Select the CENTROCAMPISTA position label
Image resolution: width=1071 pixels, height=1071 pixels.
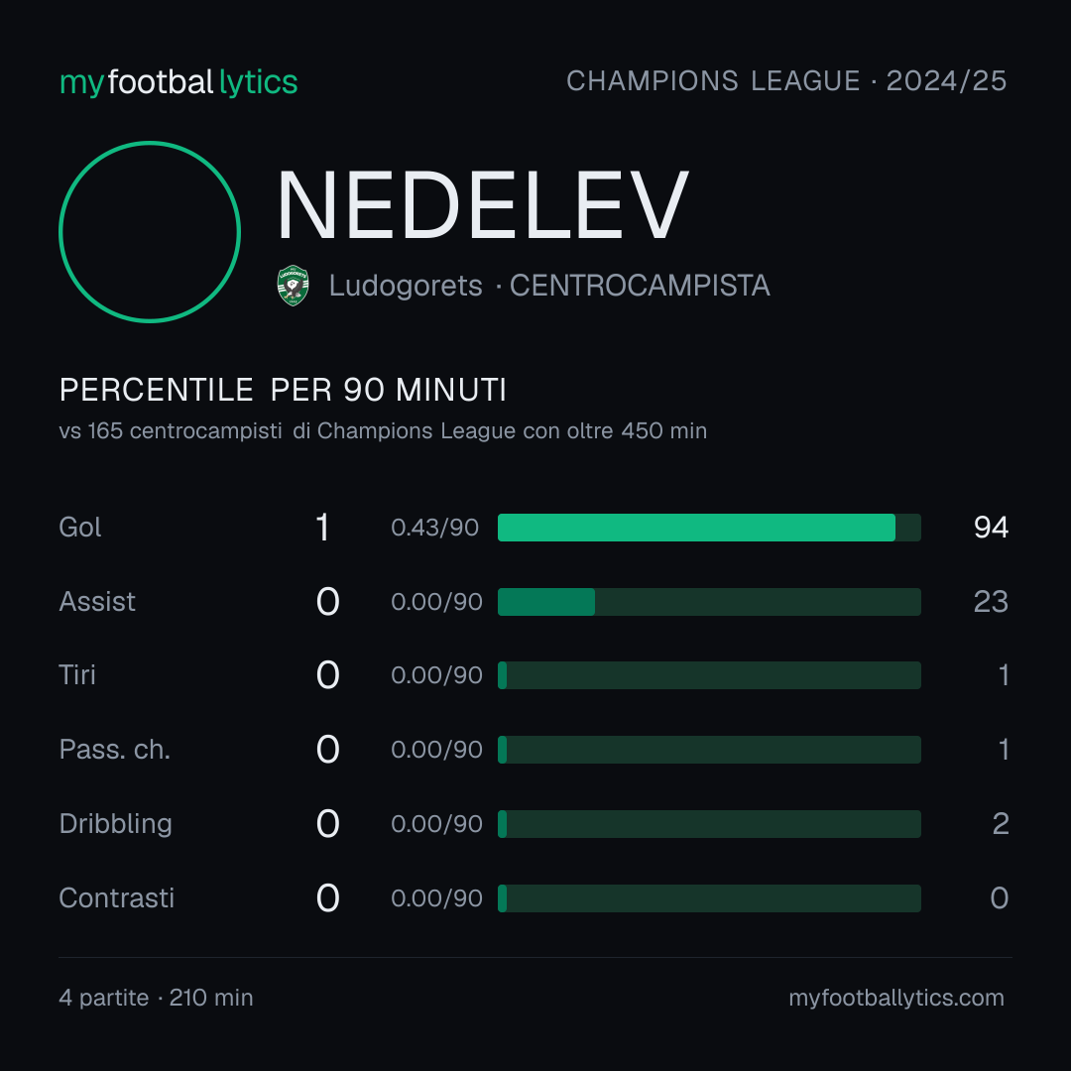coord(640,286)
